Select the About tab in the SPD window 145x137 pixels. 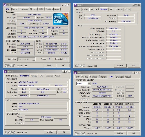127,77
